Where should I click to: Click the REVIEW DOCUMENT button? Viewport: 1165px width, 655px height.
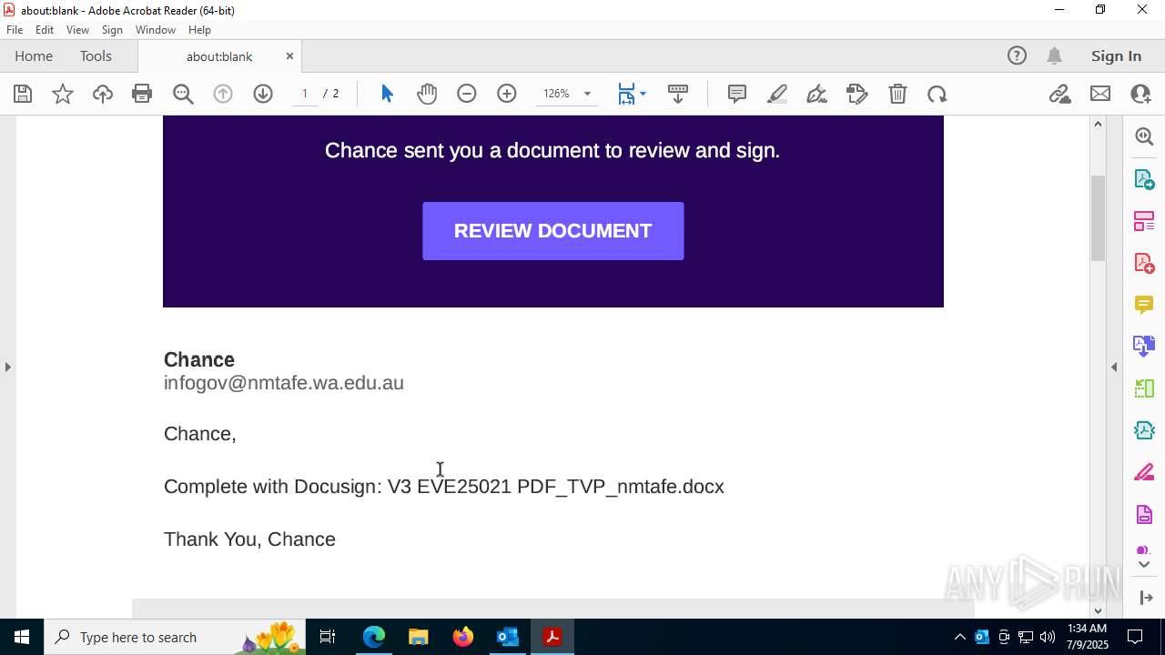[553, 231]
